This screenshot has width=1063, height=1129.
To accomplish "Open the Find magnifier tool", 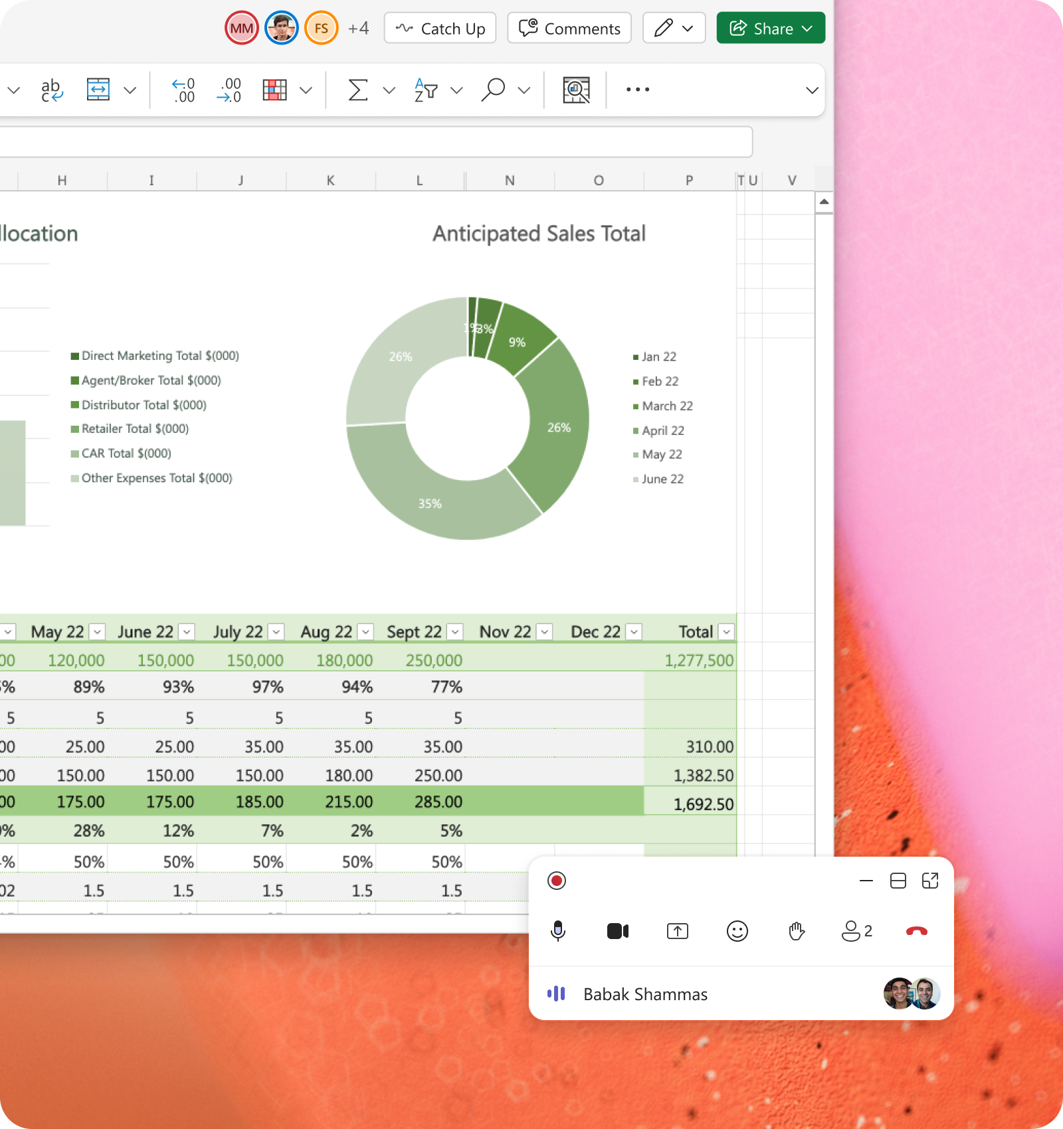I will pyautogui.click(x=493, y=90).
